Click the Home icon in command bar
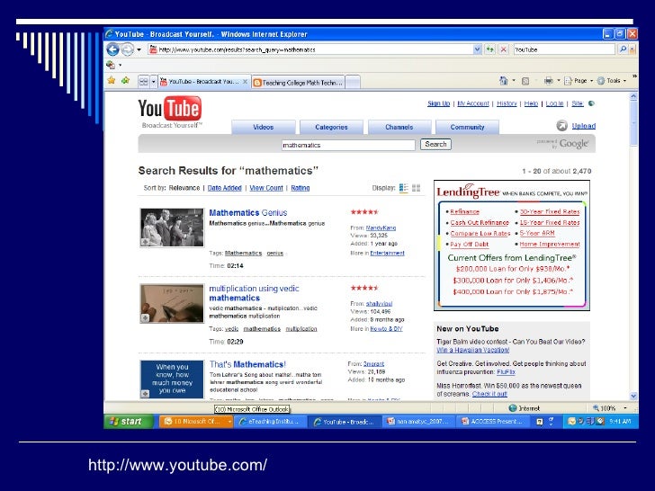Screen dimensions: 655x491 (x=504, y=81)
